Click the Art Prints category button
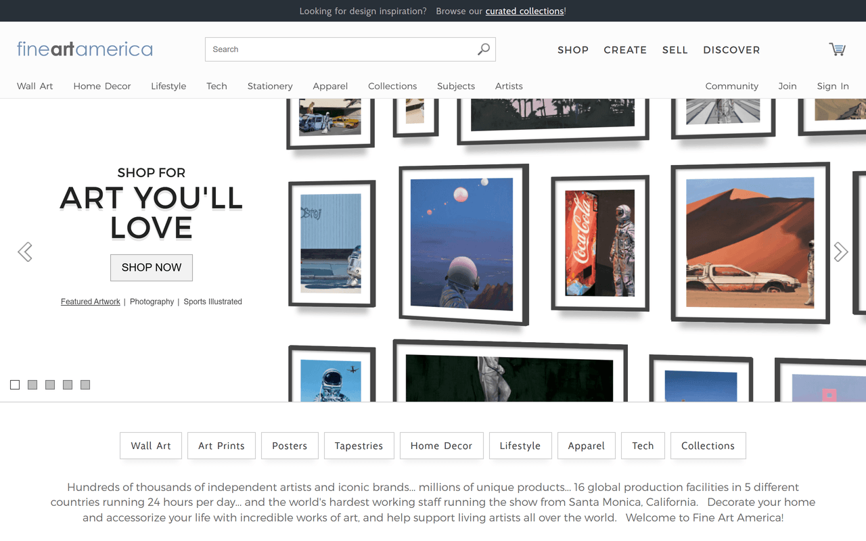866x541 pixels. (221, 446)
